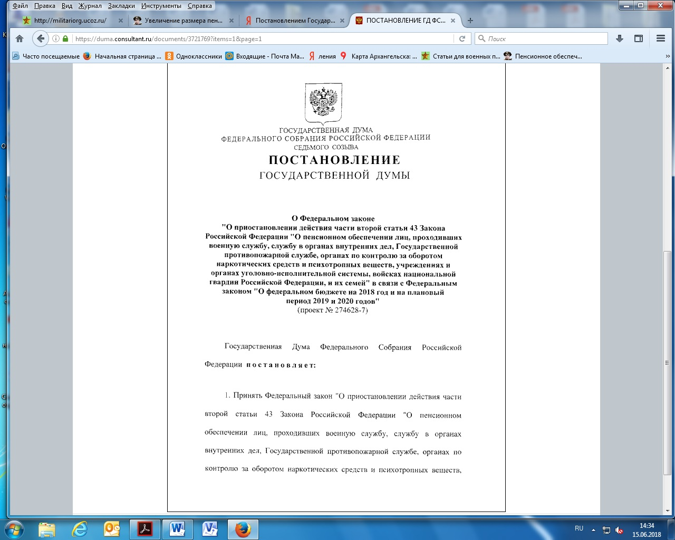Open the Инструменты menu
This screenshot has width=675, height=540.
[161, 6]
